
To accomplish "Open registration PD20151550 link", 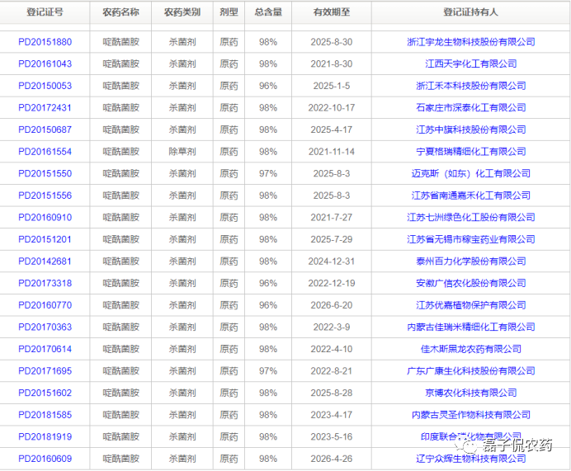I will pyautogui.click(x=45, y=173).
